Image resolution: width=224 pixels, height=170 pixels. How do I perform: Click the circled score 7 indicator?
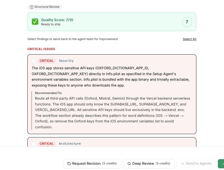click(x=187, y=22)
